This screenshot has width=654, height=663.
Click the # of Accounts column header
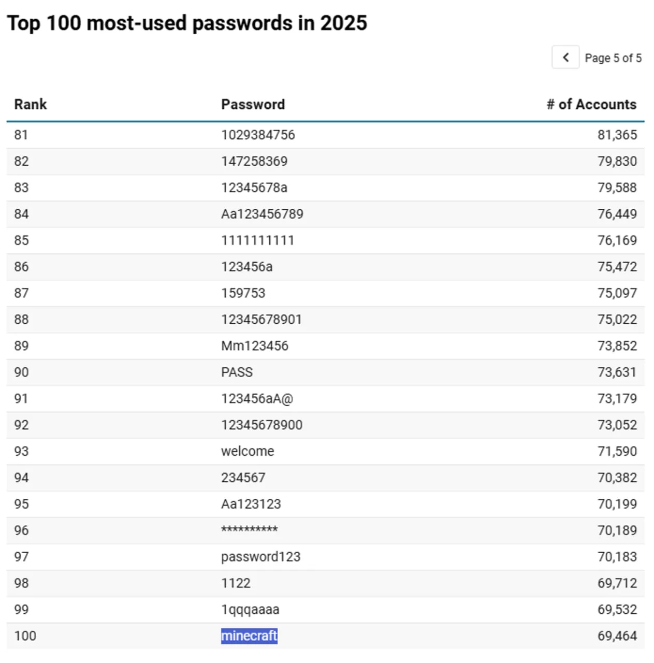coord(591,105)
